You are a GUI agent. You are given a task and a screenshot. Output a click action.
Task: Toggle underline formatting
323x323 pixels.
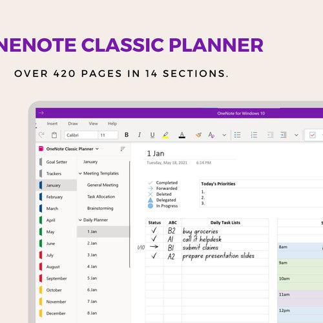[x=152, y=135]
